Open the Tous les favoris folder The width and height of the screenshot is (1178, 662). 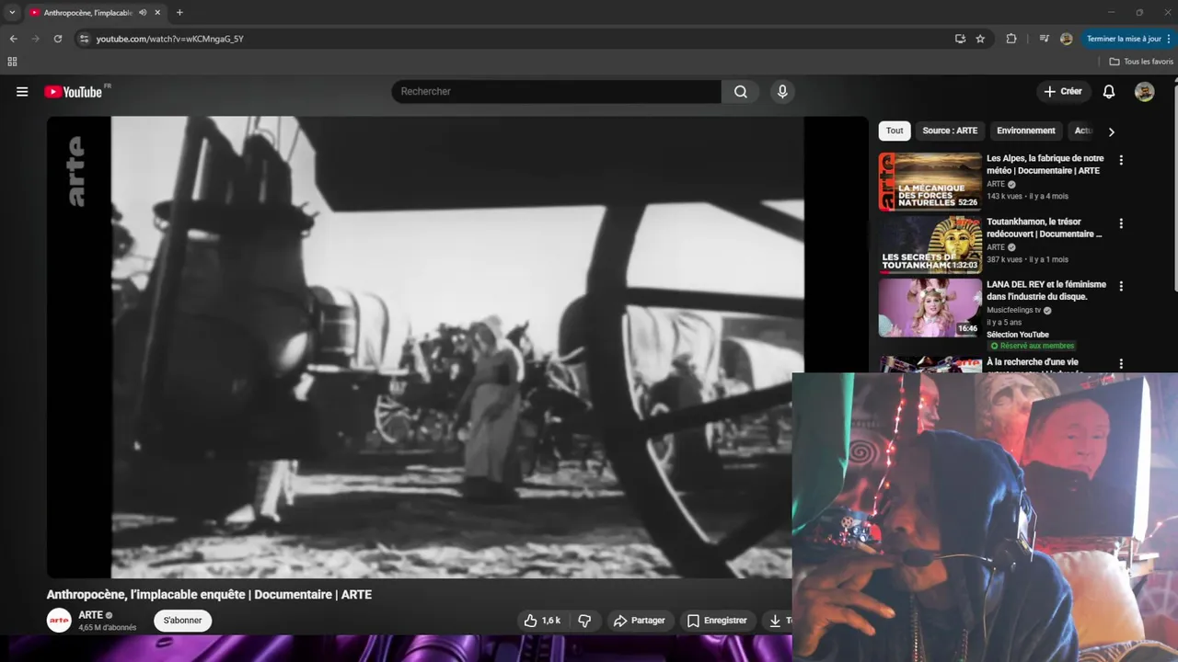click(x=1141, y=62)
